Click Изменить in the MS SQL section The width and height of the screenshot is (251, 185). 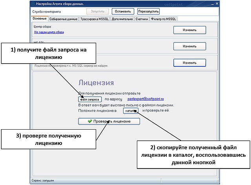[x=189, y=46]
